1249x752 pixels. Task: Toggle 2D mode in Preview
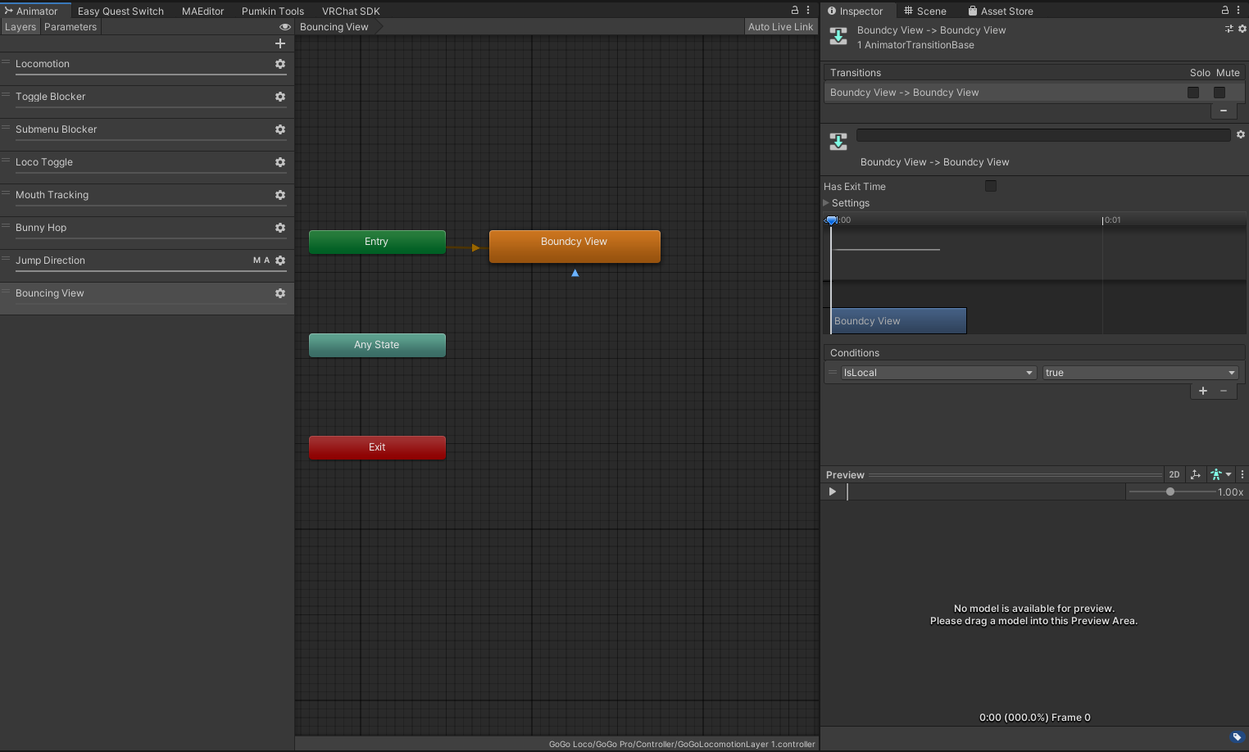pos(1174,474)
